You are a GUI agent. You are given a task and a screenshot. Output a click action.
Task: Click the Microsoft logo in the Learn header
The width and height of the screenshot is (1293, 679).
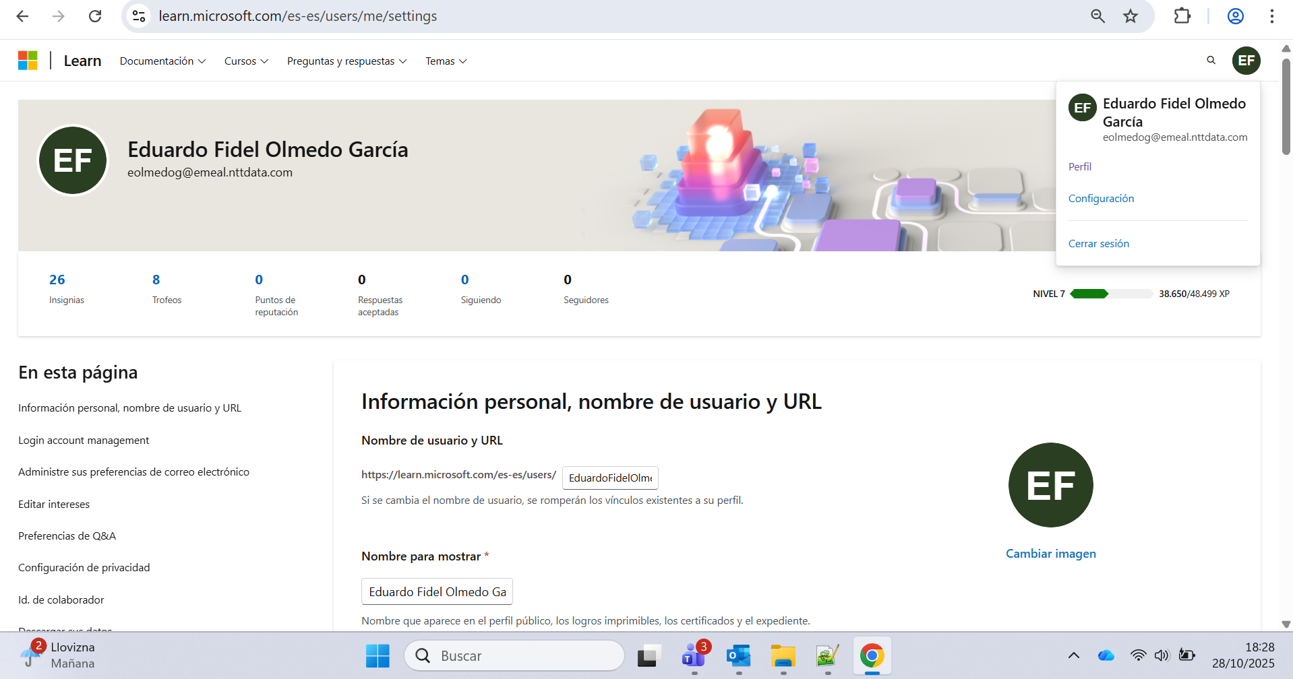(28, 60)
